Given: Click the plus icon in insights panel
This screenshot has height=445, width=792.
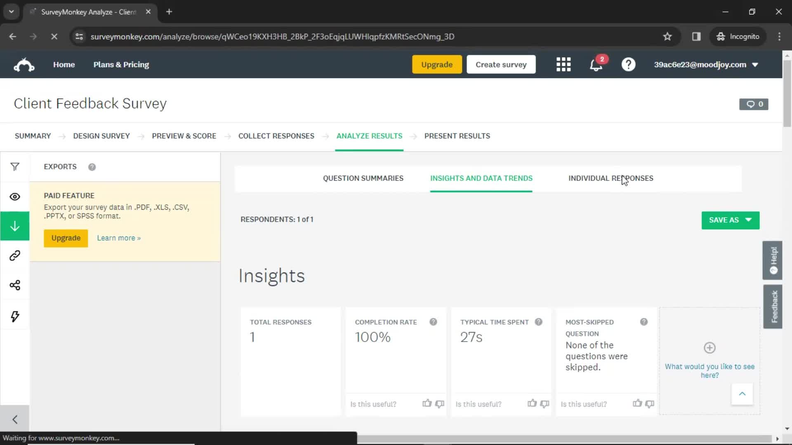Looking at the screenshot, I should click(x=709, y=348).
